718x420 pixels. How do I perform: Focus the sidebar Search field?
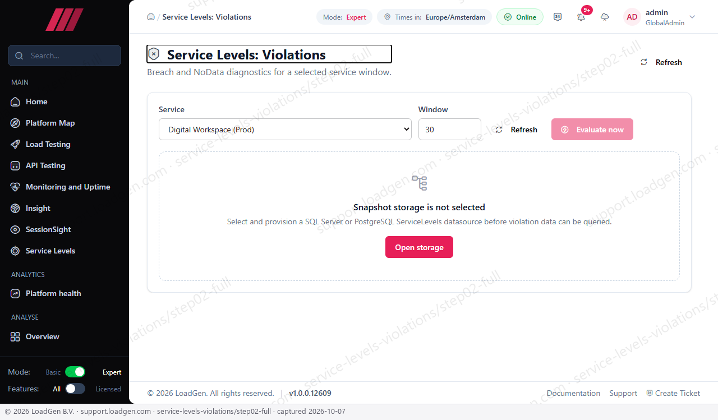pos(65,56)
